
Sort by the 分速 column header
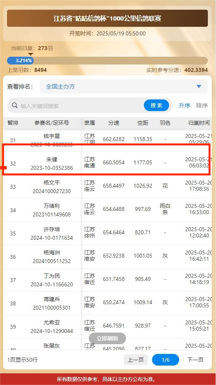pyautogui.click(x=114, y=123)
